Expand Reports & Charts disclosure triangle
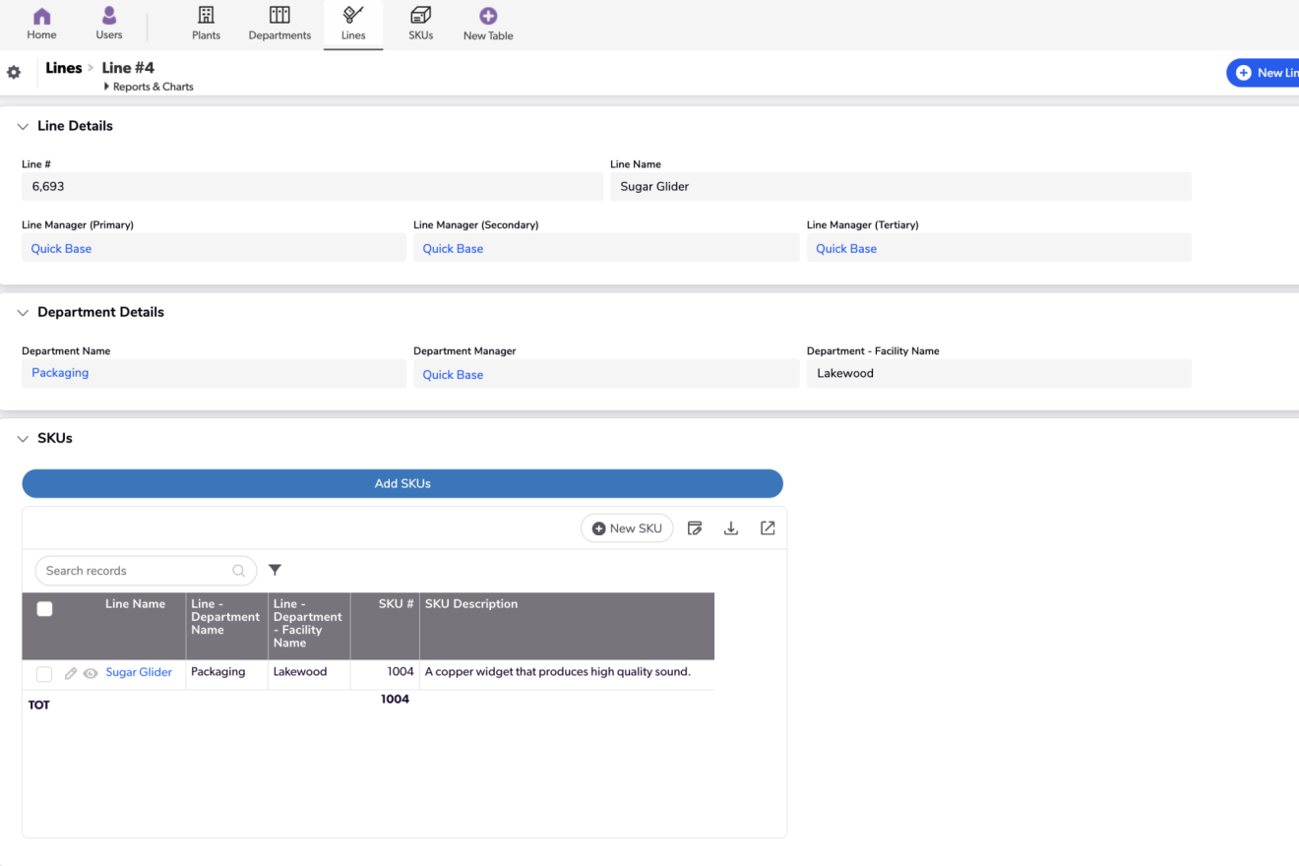Screen dimensions: 1299x866 point(106,87)
